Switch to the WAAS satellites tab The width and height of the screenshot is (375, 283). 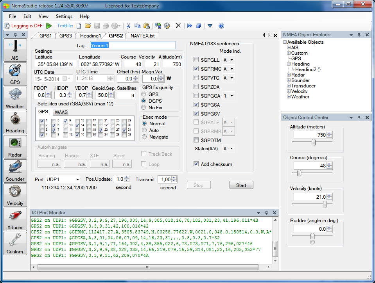click(x=61, y=112)
